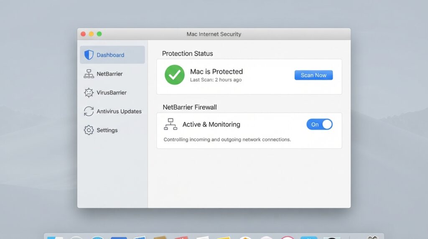Switch to the VirusBarrier section label

click(x=111, y=93)
